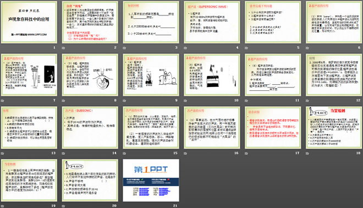This screenshot has height=208, width=363.
Task: Select slide 13 thumbnail
Action: pos(29,128)
